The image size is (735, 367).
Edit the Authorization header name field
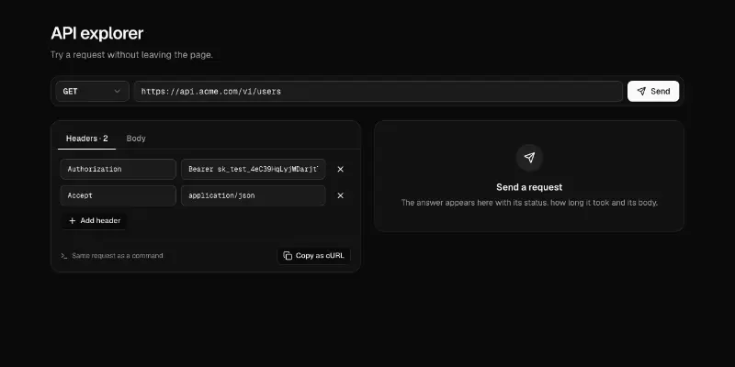119,169
